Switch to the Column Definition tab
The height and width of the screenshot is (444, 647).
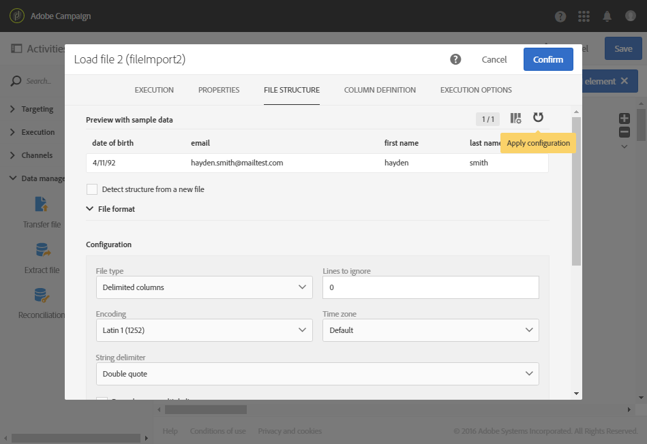coord(380,90)
